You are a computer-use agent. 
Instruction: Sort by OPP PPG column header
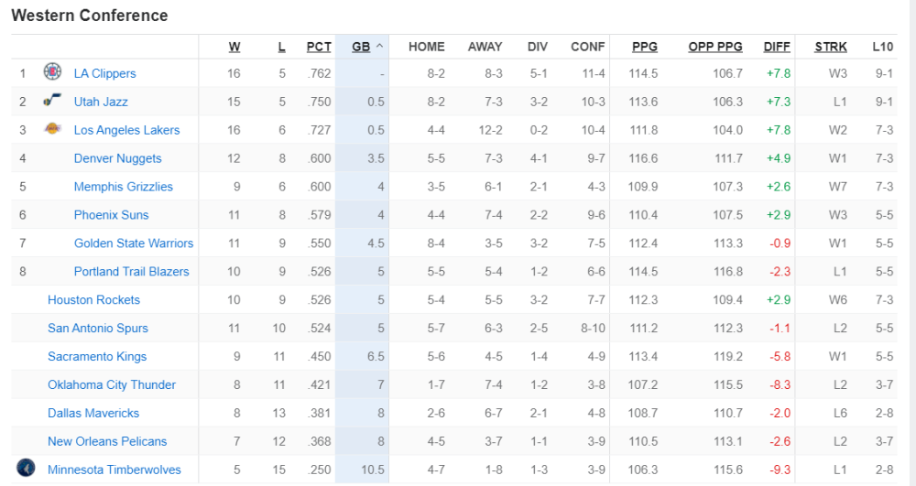pos(715,47)
